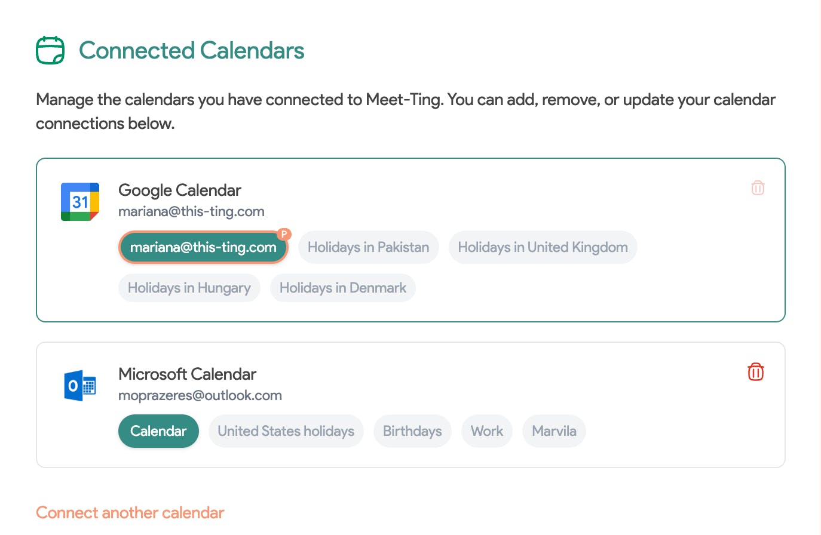Turn on the Birthdays calendar
This screenshot has width=821, height=535.
point(412,431)
